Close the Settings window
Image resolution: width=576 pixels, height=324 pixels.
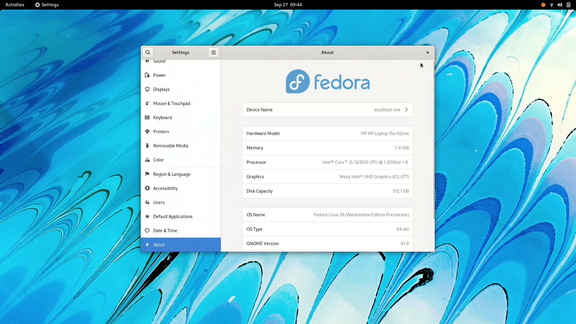pos(428,52)
